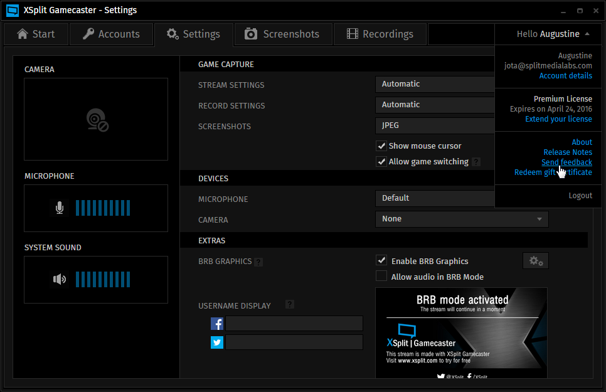
Task: Select the Settings tab
Action: pos(194,34)
